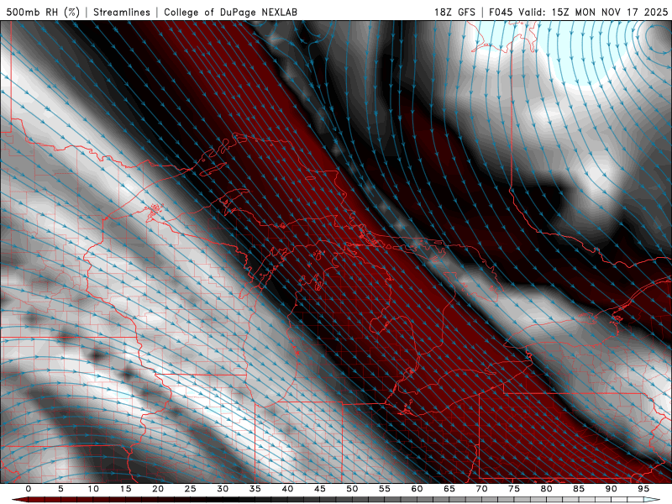Select the "20" colorbar scale label
This screenshot has height=504, width=672.
click(x=158, y=489)
